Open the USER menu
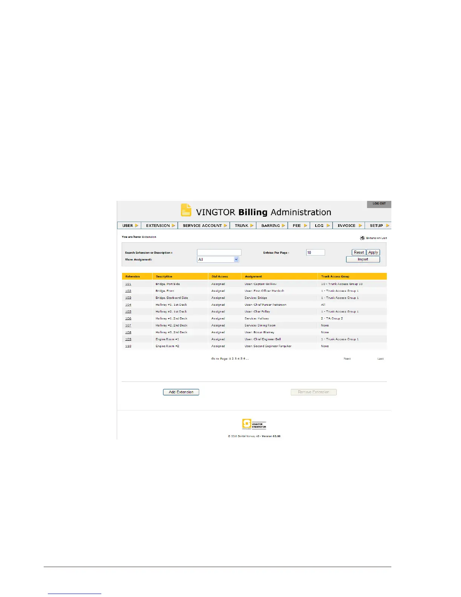 [x=129, y=225]
